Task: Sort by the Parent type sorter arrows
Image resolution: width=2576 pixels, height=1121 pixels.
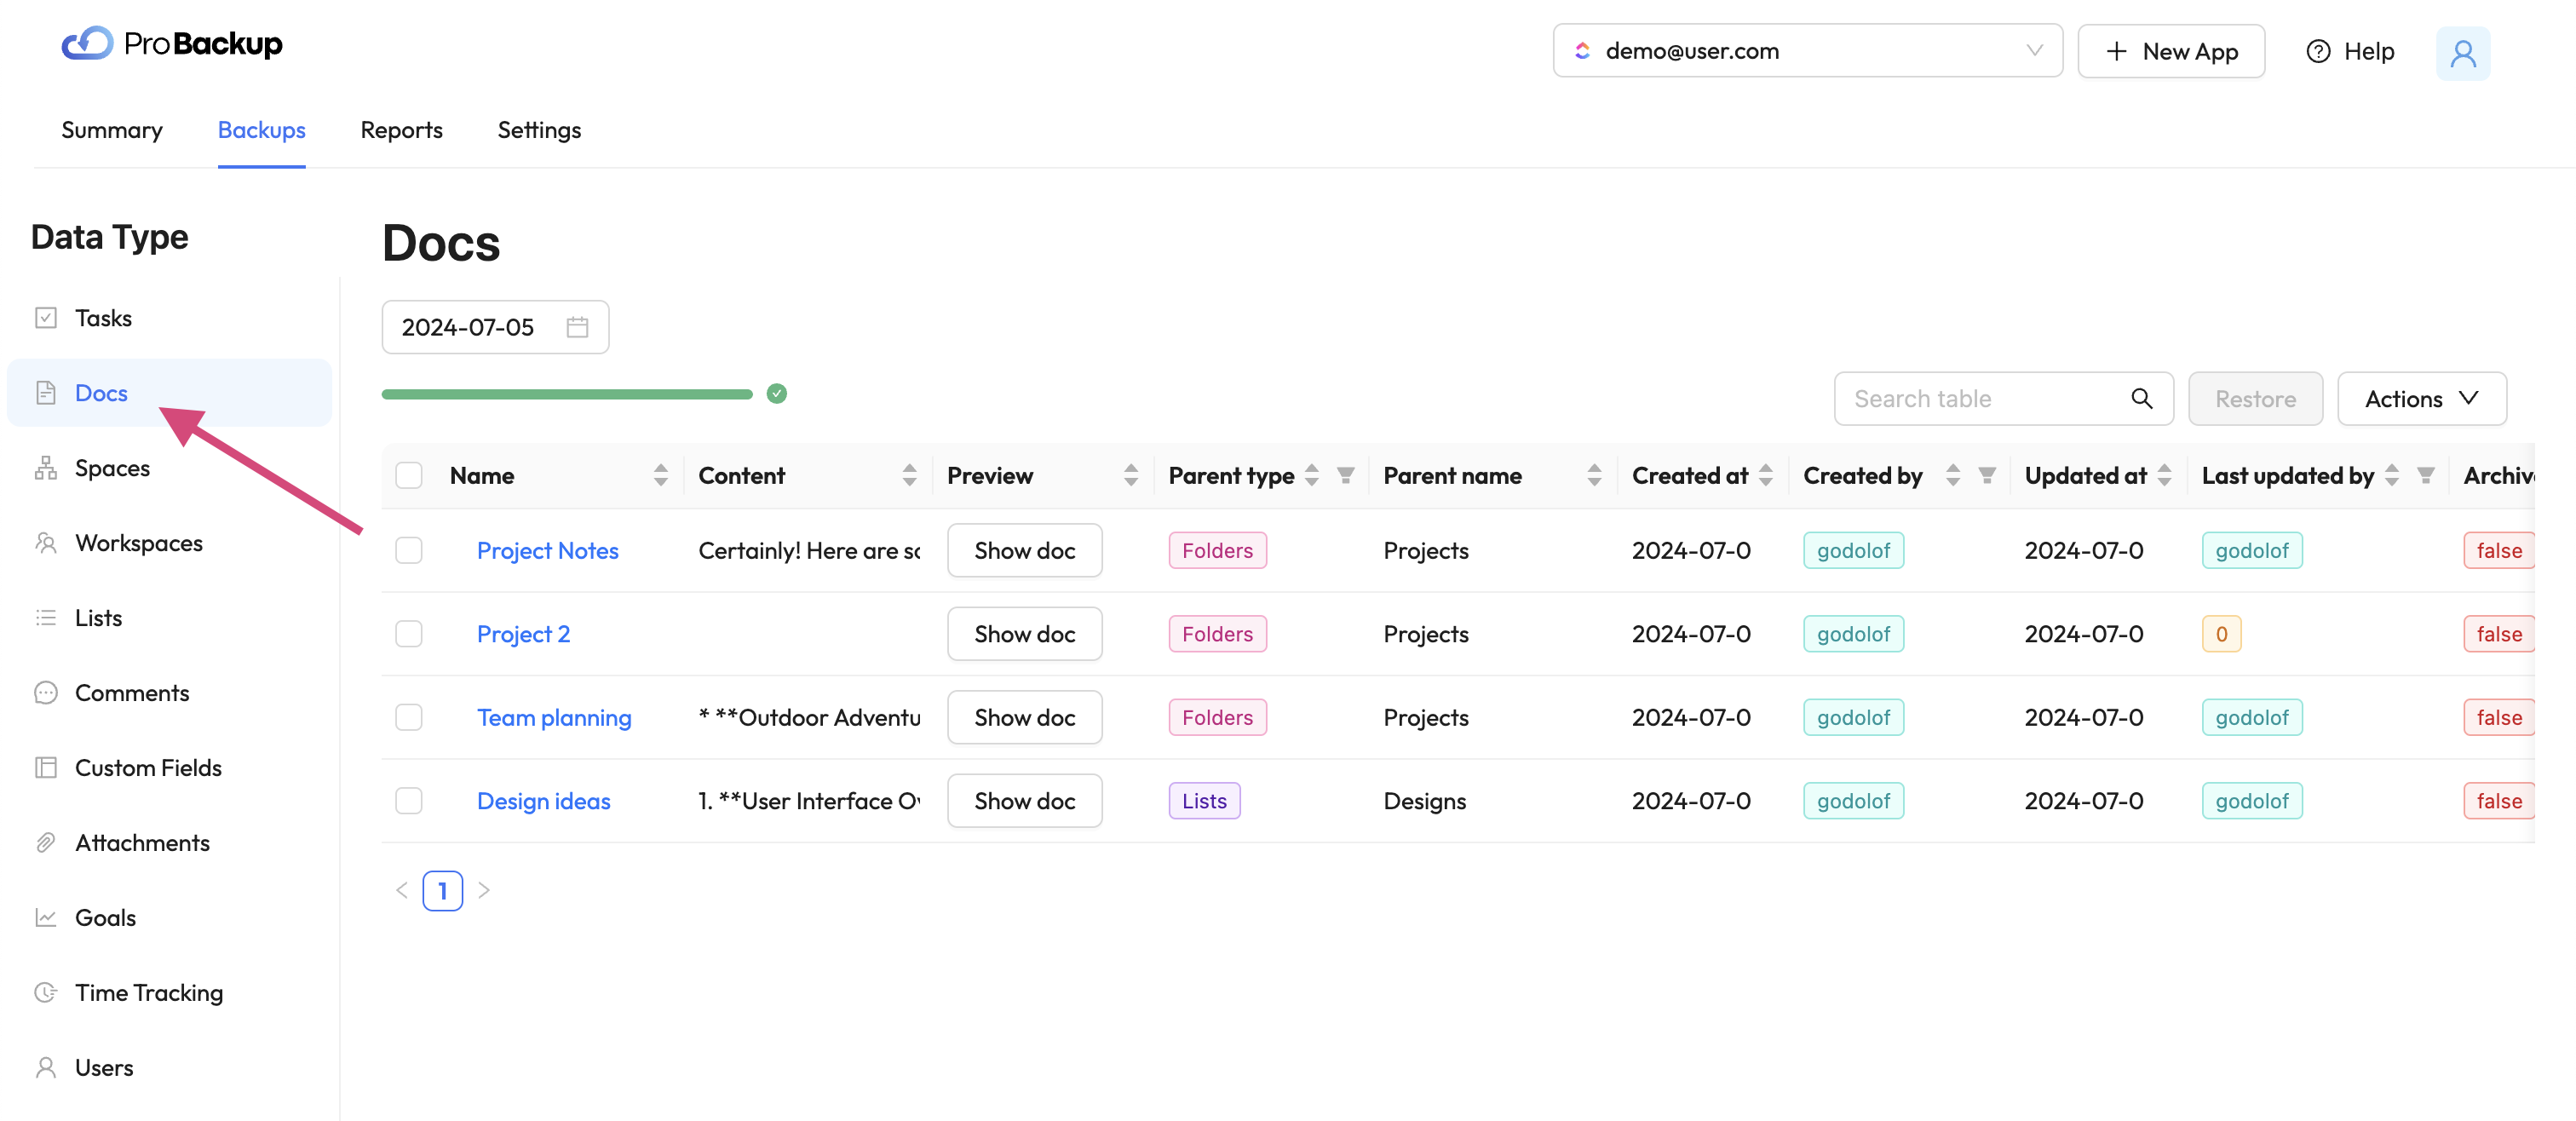Action: pos(1312,476)
